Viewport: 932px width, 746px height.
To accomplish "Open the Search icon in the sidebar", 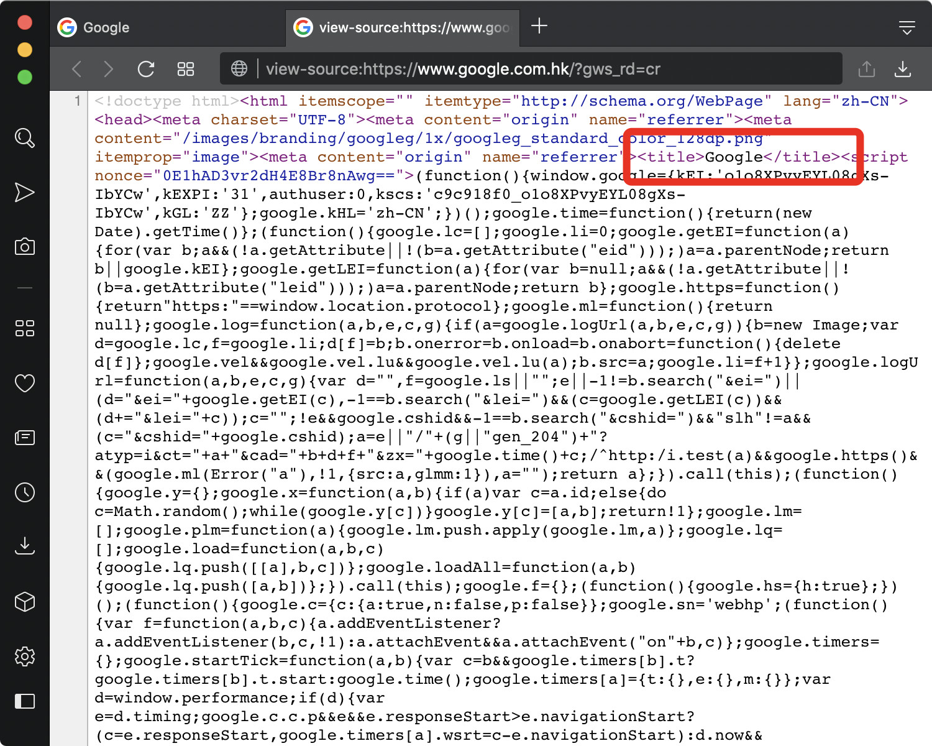I will coord(24,137).
